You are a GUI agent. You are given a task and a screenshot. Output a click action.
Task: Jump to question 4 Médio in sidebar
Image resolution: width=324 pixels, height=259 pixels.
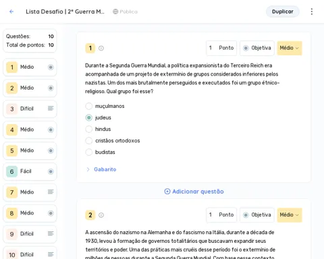point(30,129)
